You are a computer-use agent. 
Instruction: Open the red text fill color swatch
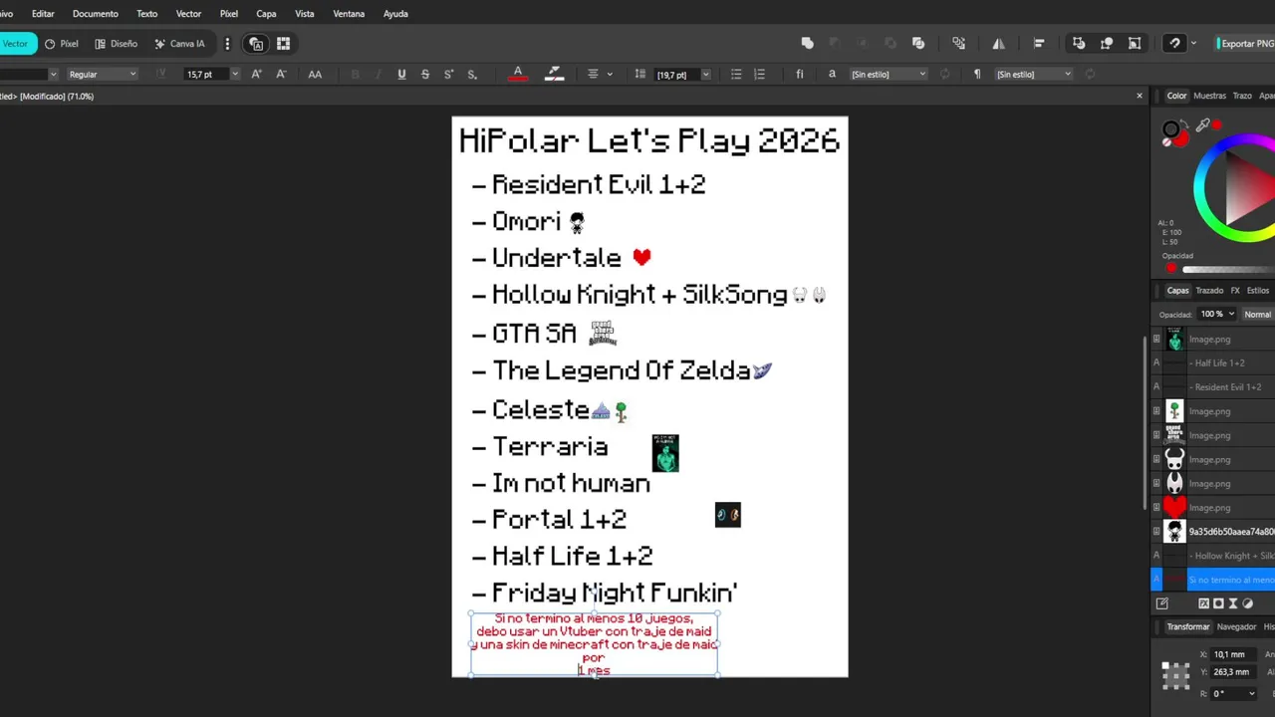point(517,75)
